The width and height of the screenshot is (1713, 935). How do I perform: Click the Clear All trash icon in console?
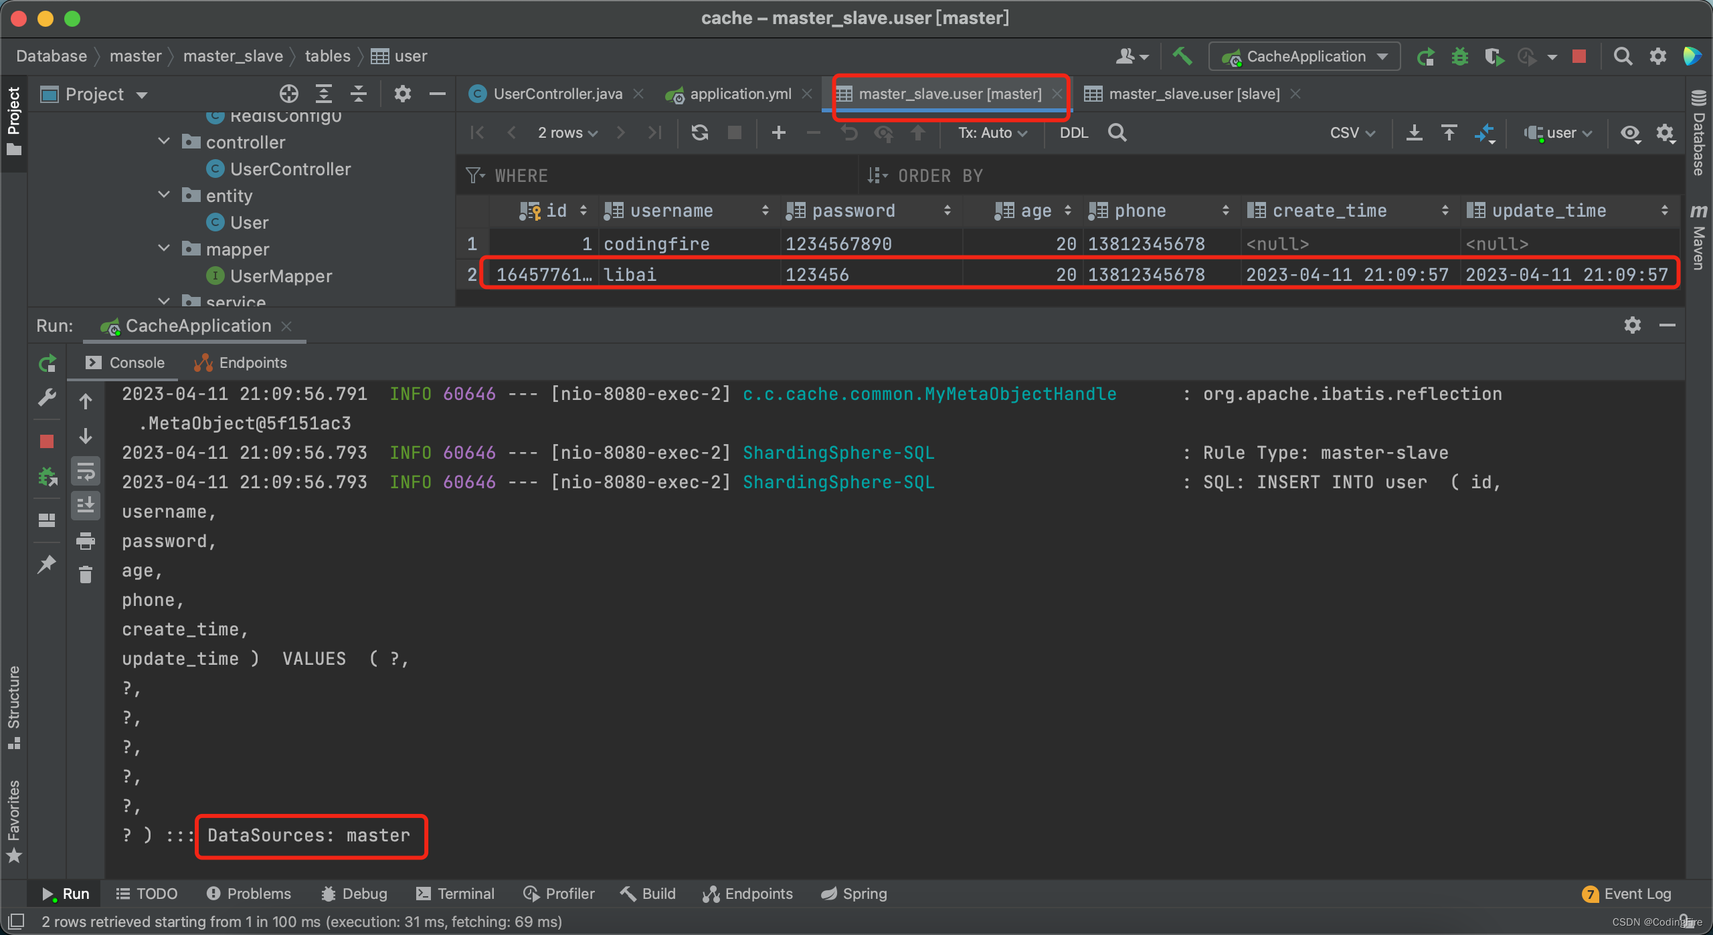(86, 575)
